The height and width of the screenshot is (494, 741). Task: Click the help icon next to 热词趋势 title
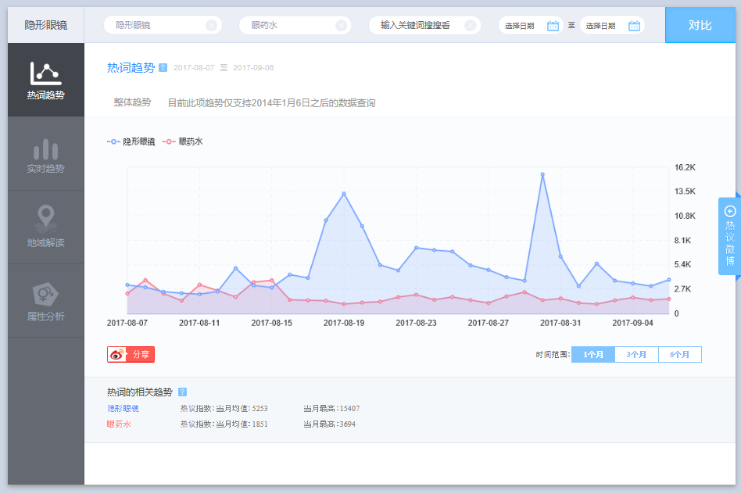click(163, 68)
